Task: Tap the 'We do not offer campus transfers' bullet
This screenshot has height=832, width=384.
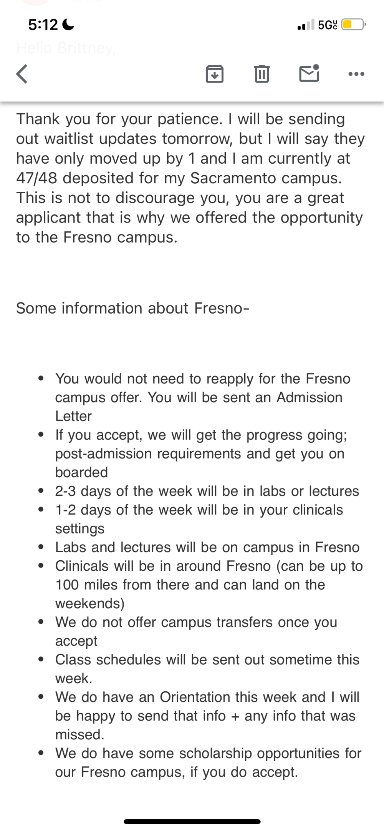Action: [196, 631]
